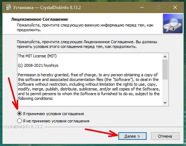Click the "Лицензионное Соглашение" heading
The height and width of the screenshot is (146, 186).
40,19
